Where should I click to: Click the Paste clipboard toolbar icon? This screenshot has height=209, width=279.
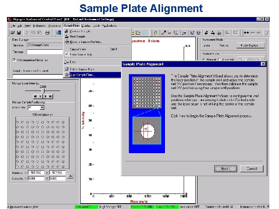(x=40, y=33)
